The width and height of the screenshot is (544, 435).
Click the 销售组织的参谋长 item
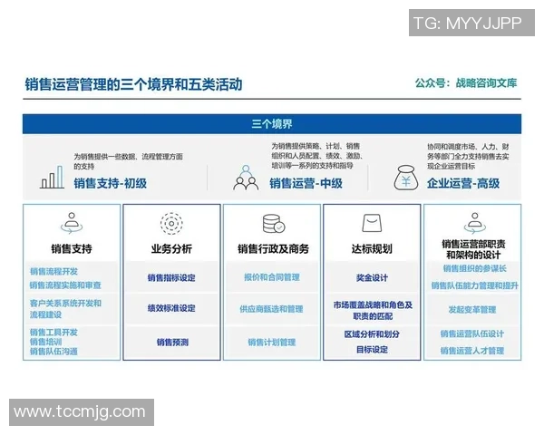pyautogui.click(x=474, y=268)
